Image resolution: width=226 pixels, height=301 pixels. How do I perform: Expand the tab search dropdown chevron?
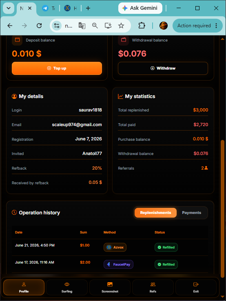tap(9, 8)
